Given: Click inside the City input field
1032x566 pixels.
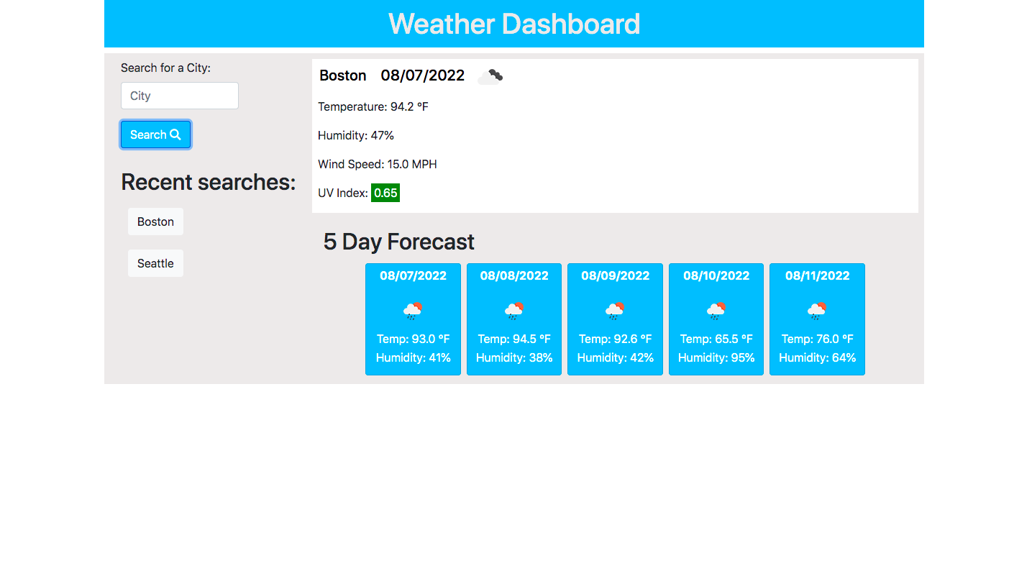Looking at the screenshot, I should (x=179, y=95).
